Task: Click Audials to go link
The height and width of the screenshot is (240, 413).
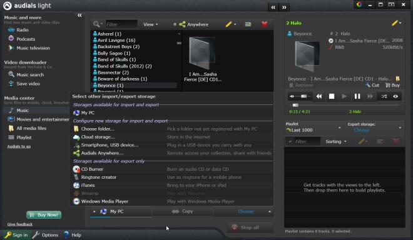Action: click(x=19, y=146)
